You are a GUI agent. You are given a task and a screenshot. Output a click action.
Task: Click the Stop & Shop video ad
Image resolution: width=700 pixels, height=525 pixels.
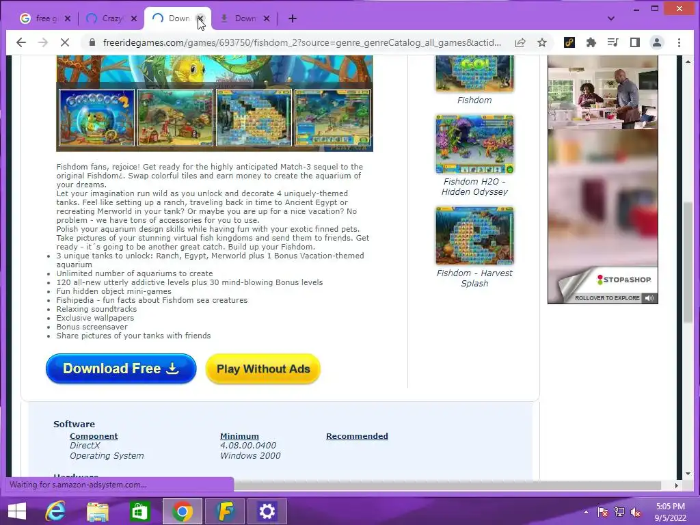tap(603, 180)
